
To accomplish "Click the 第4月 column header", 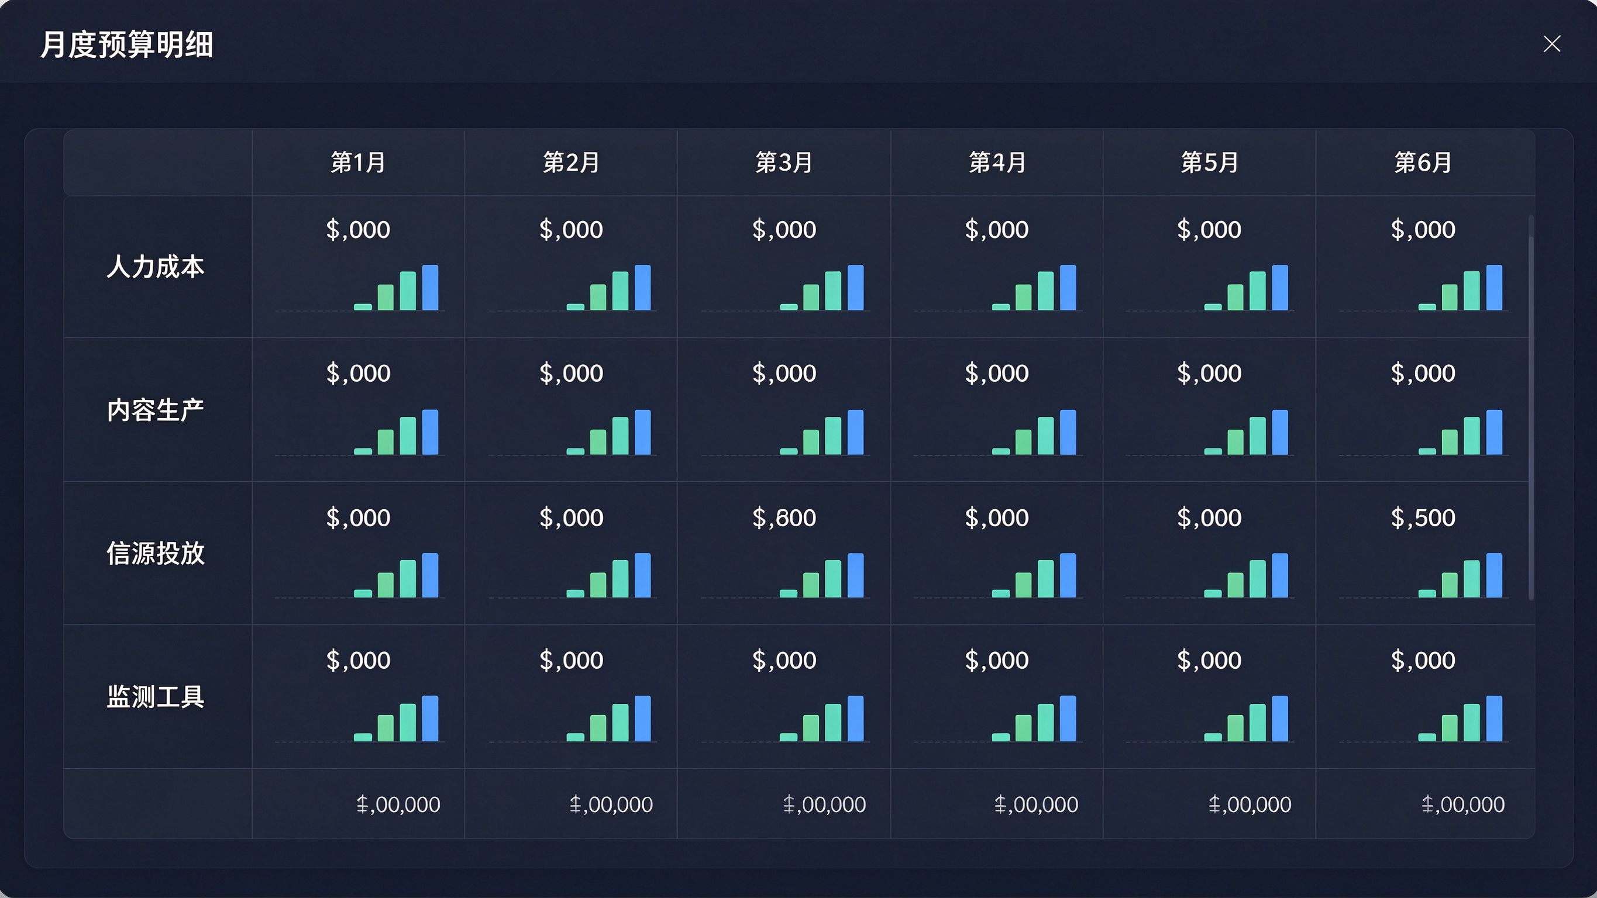I will tap(997, 163).
